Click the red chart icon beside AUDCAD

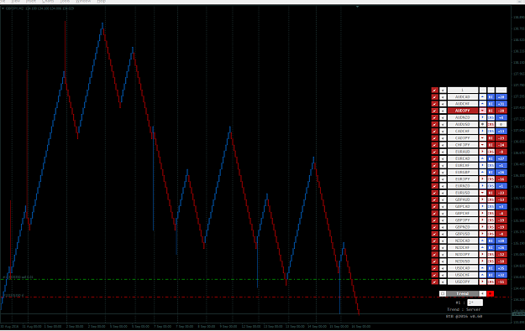[434, 97]
